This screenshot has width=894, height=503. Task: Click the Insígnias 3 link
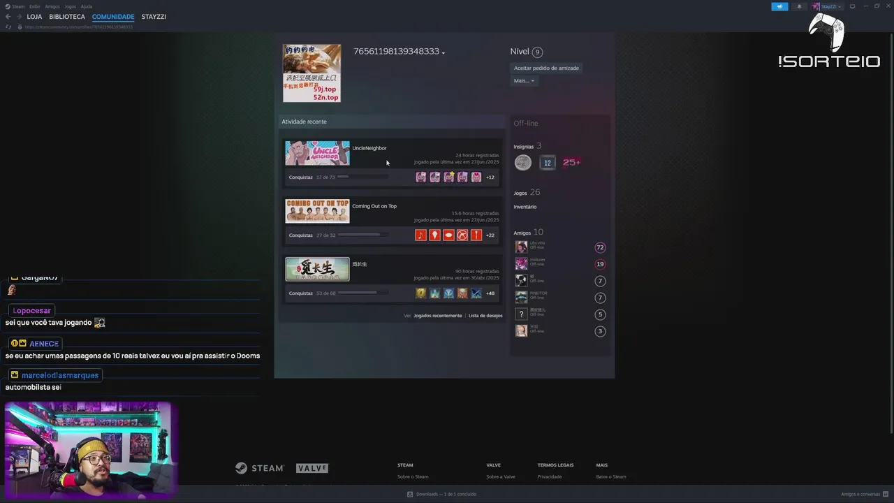coord(527,146)
